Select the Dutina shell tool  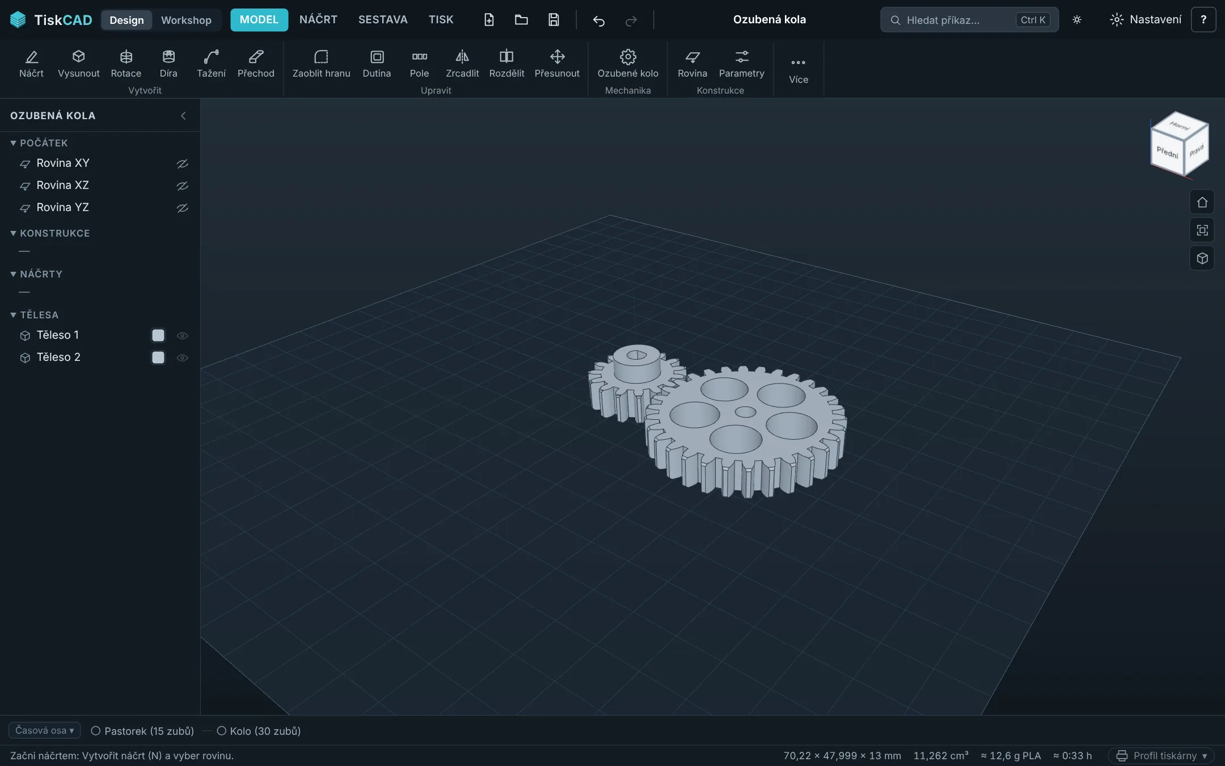[377, 64]
